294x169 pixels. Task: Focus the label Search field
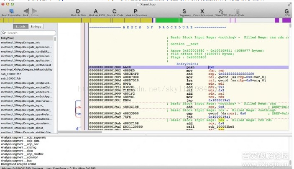click(x=28, y=33)
